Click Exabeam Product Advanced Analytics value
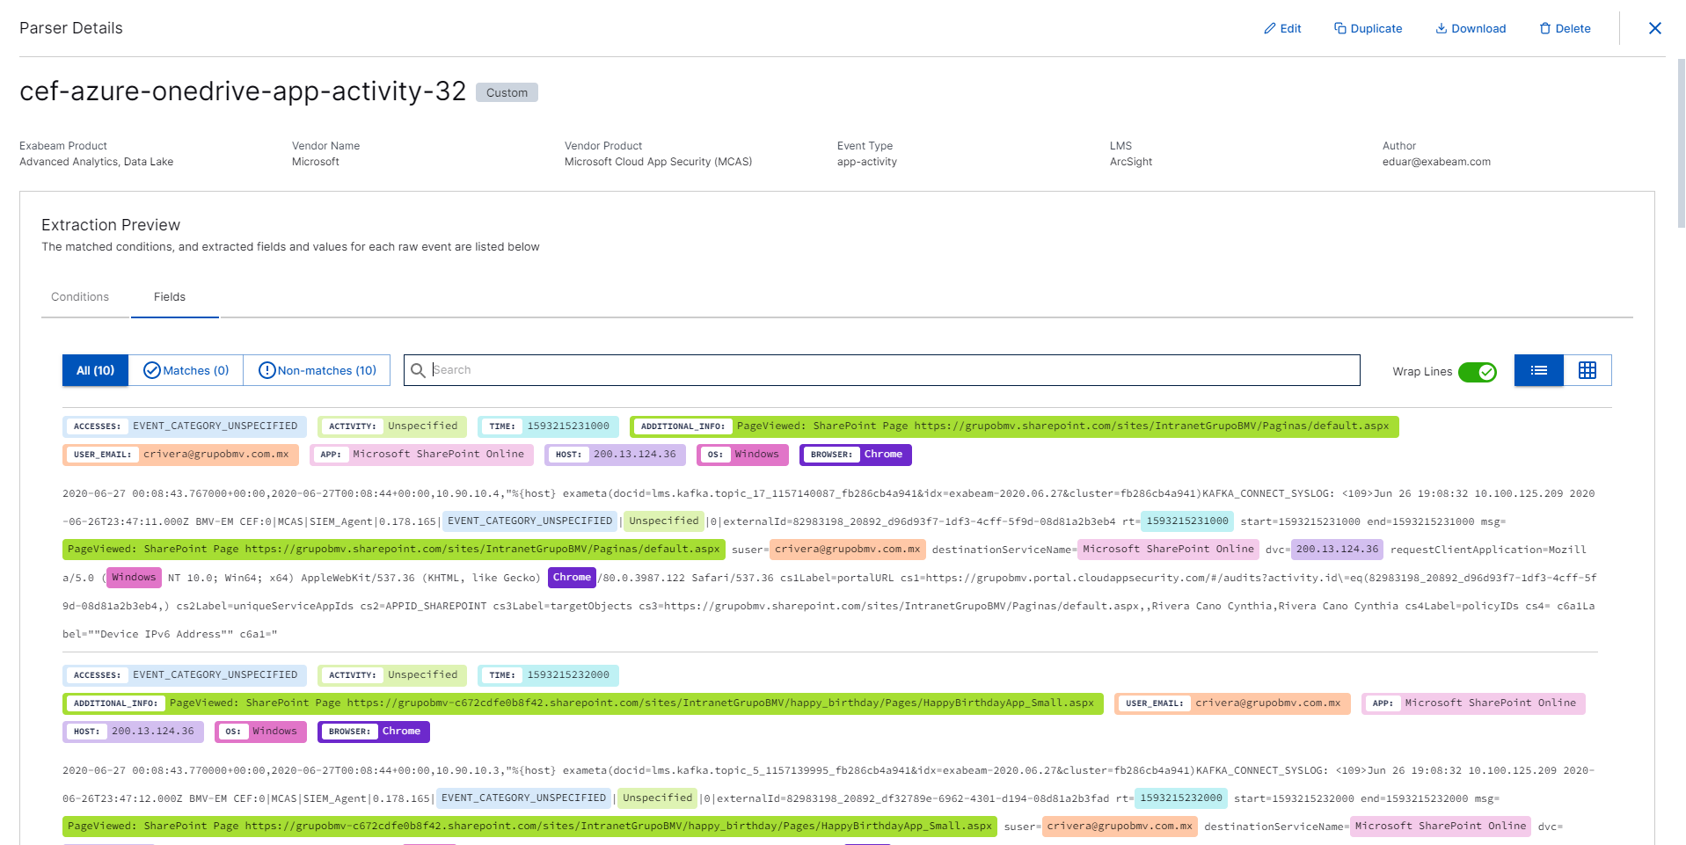This screenshot has width=1686, height=845. 96,162
